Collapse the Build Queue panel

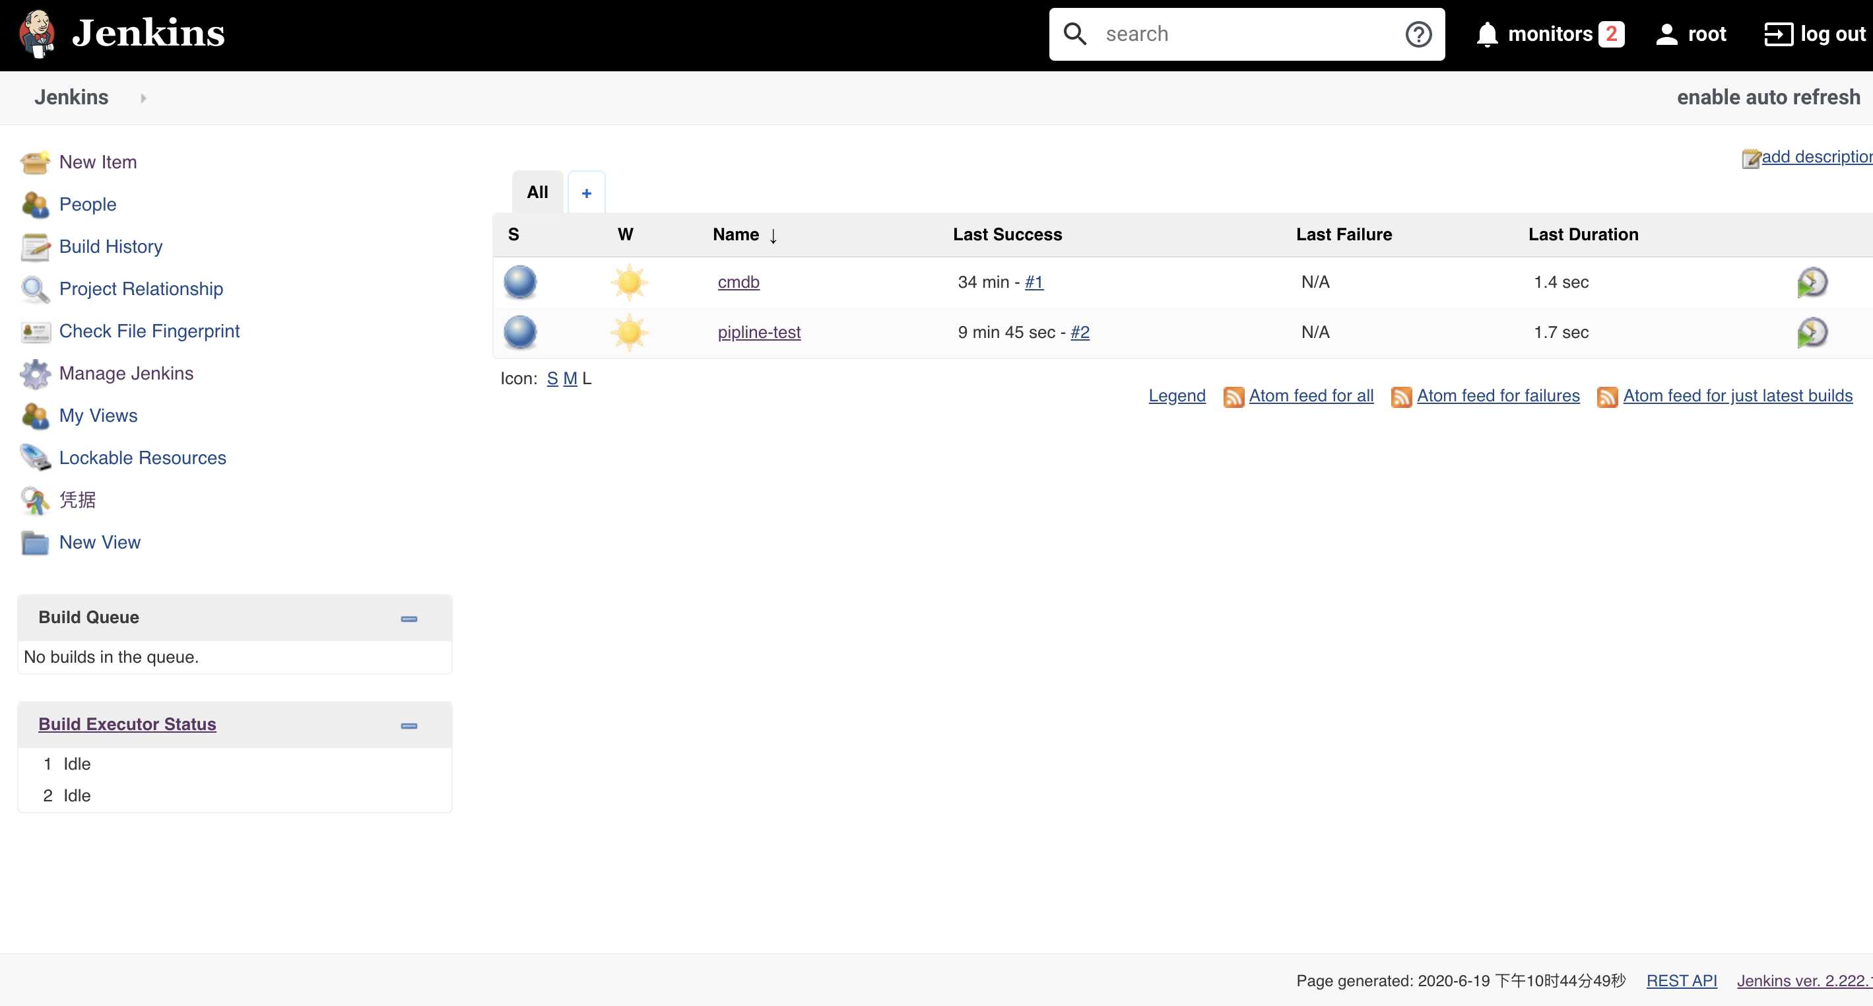pos(409,617)
